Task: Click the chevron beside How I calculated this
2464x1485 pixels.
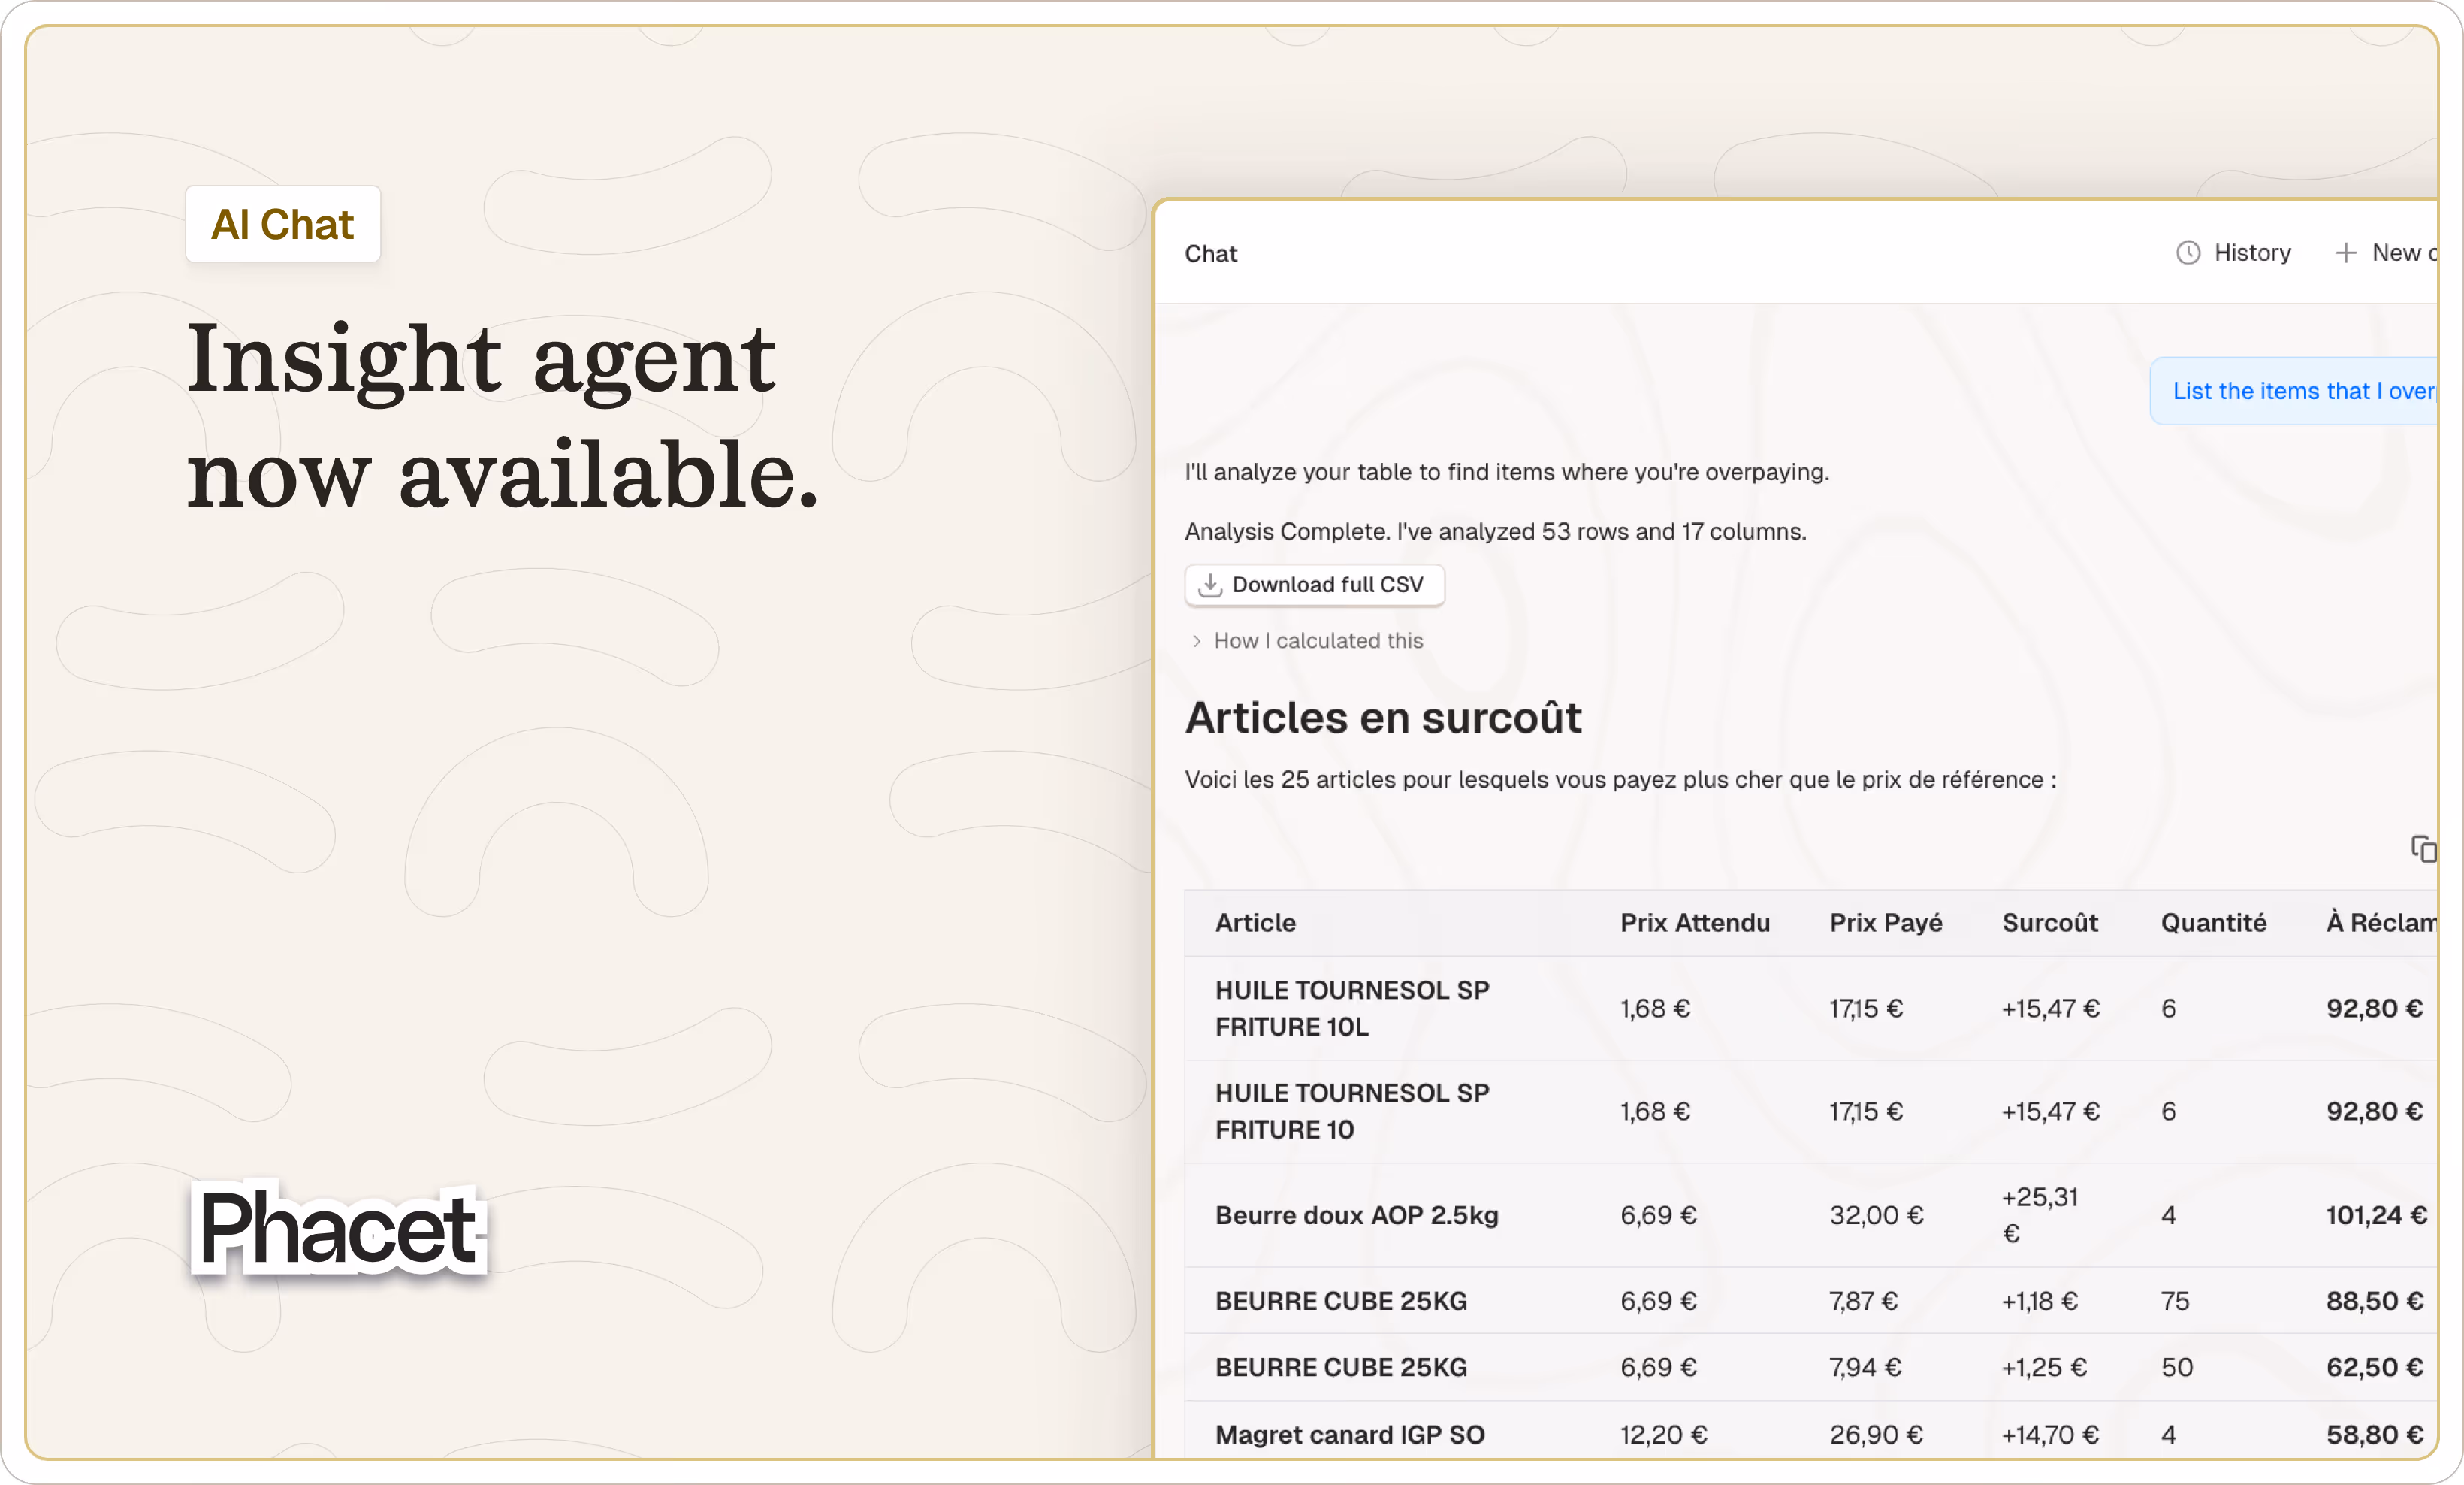Action: pyautogui.click(x=1197, y=640)
